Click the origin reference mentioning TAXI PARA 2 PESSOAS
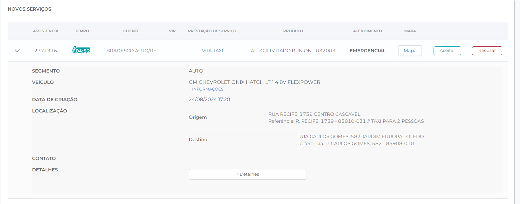The height and width of the screenshot is (204, 520). coord(346,121)
